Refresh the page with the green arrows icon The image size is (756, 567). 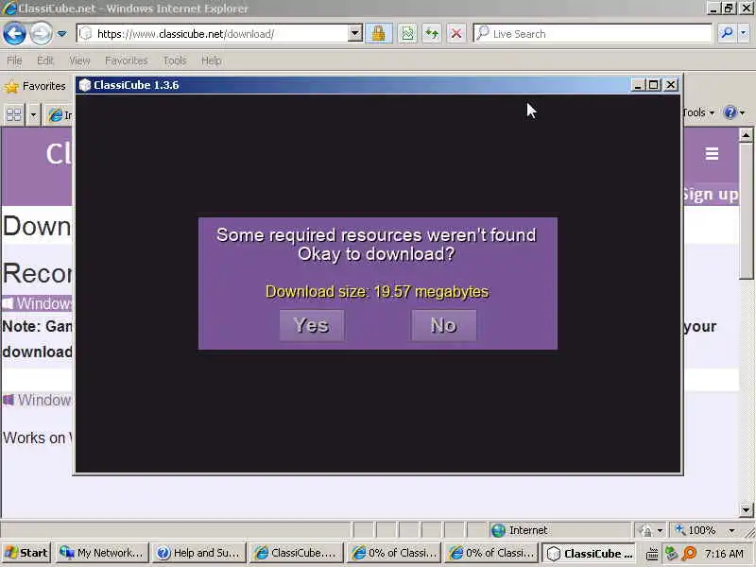tap(432, 34)
